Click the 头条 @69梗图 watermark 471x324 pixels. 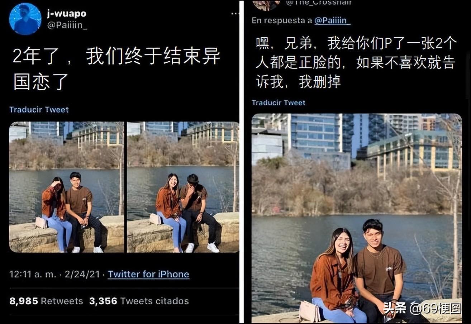coord(423,308)
